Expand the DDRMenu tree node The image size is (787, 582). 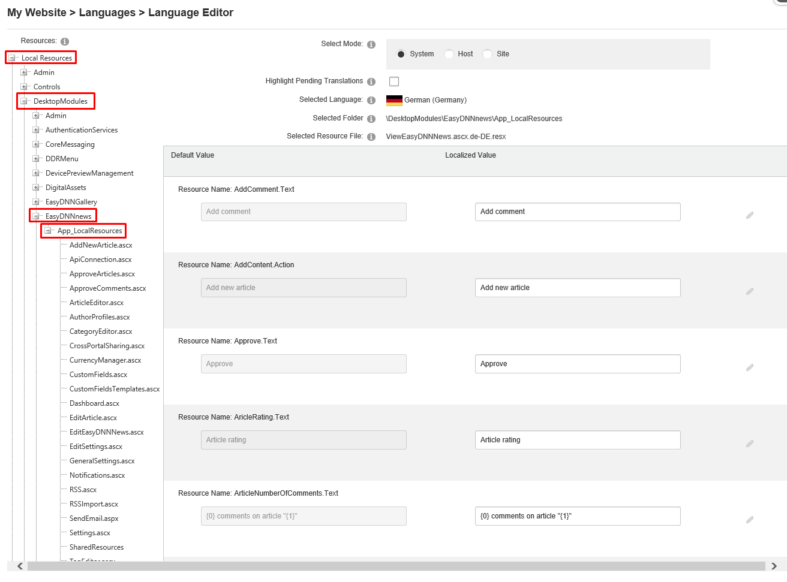pyautogui.click(x=35, y=159)
